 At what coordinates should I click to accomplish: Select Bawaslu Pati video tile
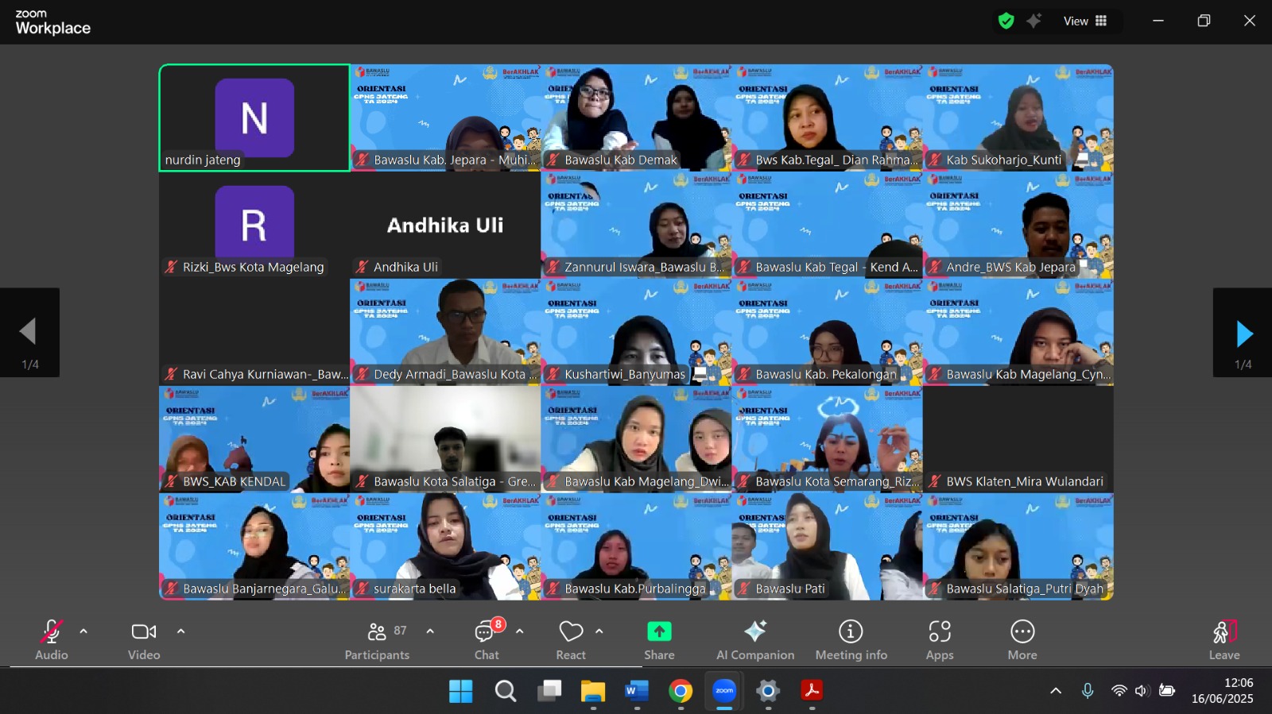827,546
